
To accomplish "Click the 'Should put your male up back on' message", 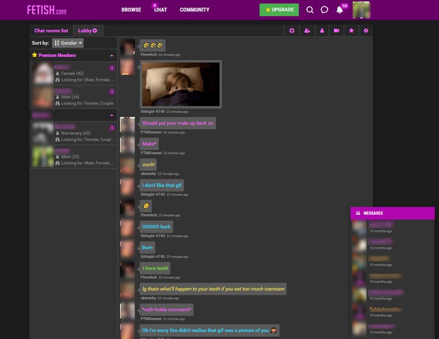I will (178, 123).
